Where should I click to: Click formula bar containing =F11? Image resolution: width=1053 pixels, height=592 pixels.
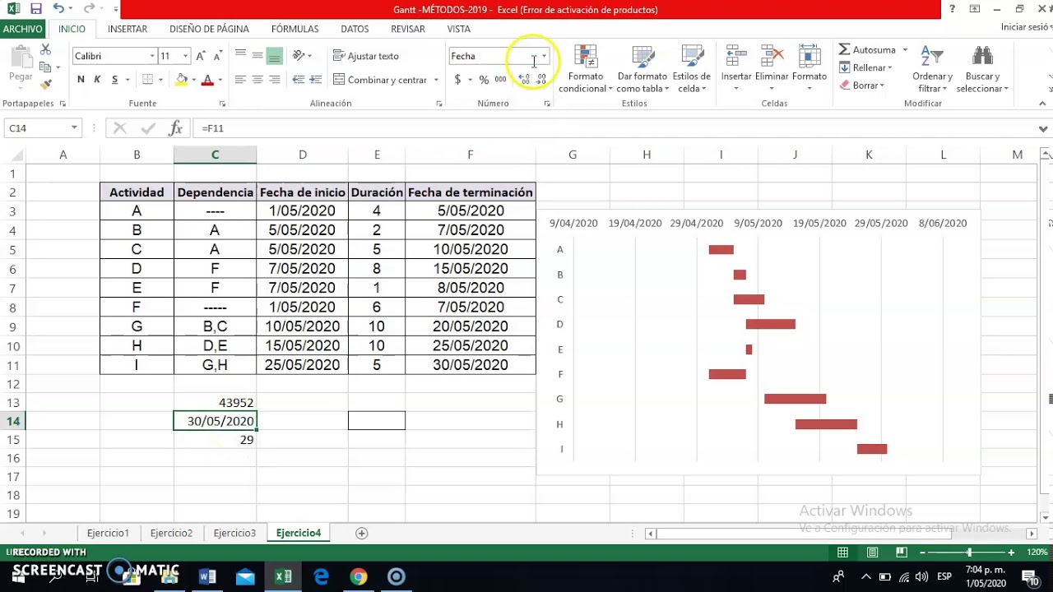point(613,128)
